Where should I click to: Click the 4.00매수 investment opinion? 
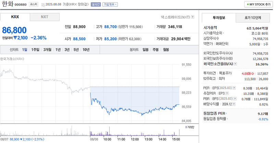[x=248, y=74]
